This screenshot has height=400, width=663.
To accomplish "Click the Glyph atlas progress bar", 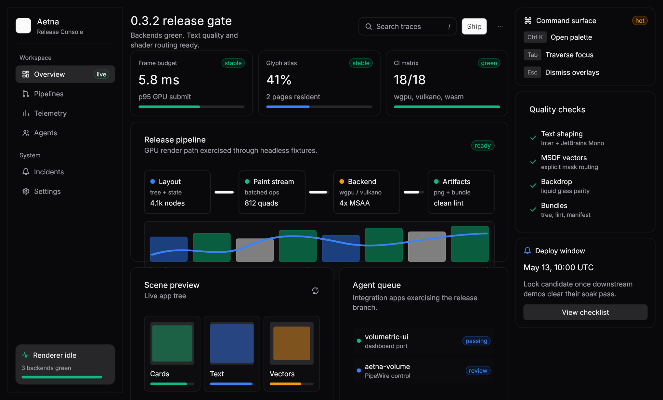I will [x=319, y=107].
